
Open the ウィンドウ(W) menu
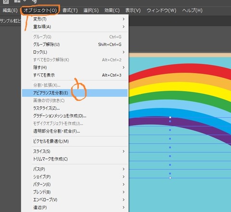pyautogui.click(x=161, y=11)
